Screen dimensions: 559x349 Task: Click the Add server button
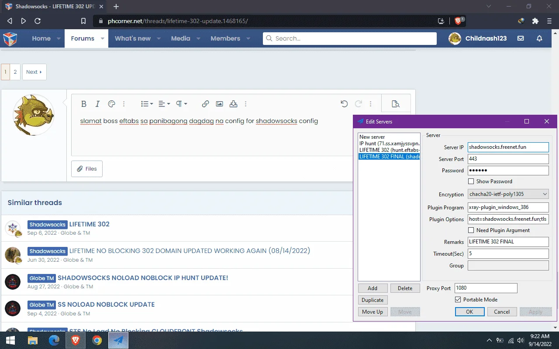tap(373, 288)
